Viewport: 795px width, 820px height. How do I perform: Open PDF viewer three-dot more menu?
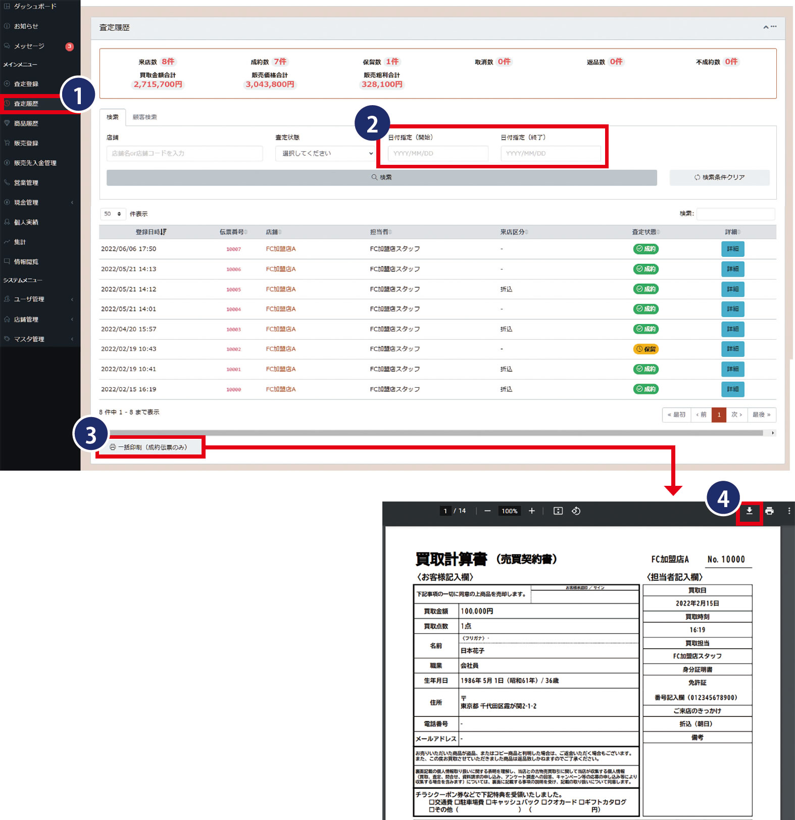pyautogui.click(x=788, y=511)
